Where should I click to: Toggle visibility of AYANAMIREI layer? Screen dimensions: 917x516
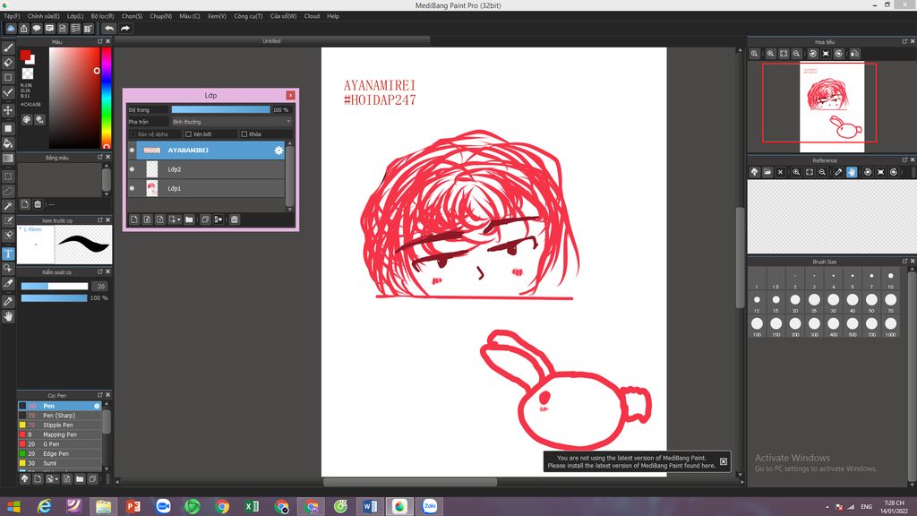click(133, 150)
